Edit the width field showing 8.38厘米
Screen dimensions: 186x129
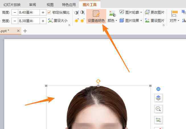(x=29, y=21)
